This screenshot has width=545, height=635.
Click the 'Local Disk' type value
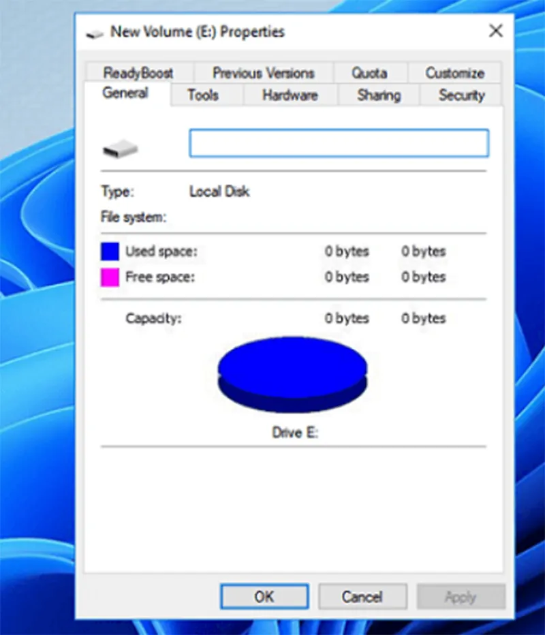(x=219, y=191)
